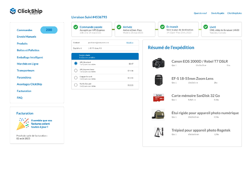Click the contact email address
The height and width of the screenshot is (170, 252).
point(98,42)
